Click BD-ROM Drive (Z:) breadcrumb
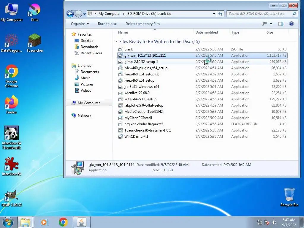 149,14
